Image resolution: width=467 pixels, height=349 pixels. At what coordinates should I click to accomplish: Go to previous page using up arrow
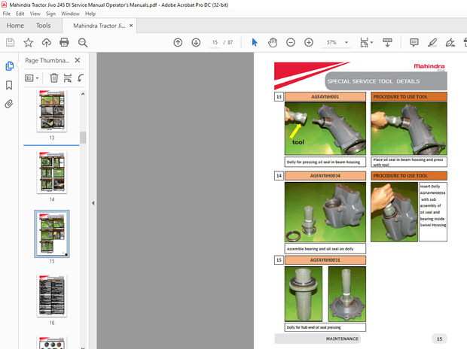(178, 43)
